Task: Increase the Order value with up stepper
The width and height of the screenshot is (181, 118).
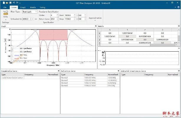Action: (57, 14)
